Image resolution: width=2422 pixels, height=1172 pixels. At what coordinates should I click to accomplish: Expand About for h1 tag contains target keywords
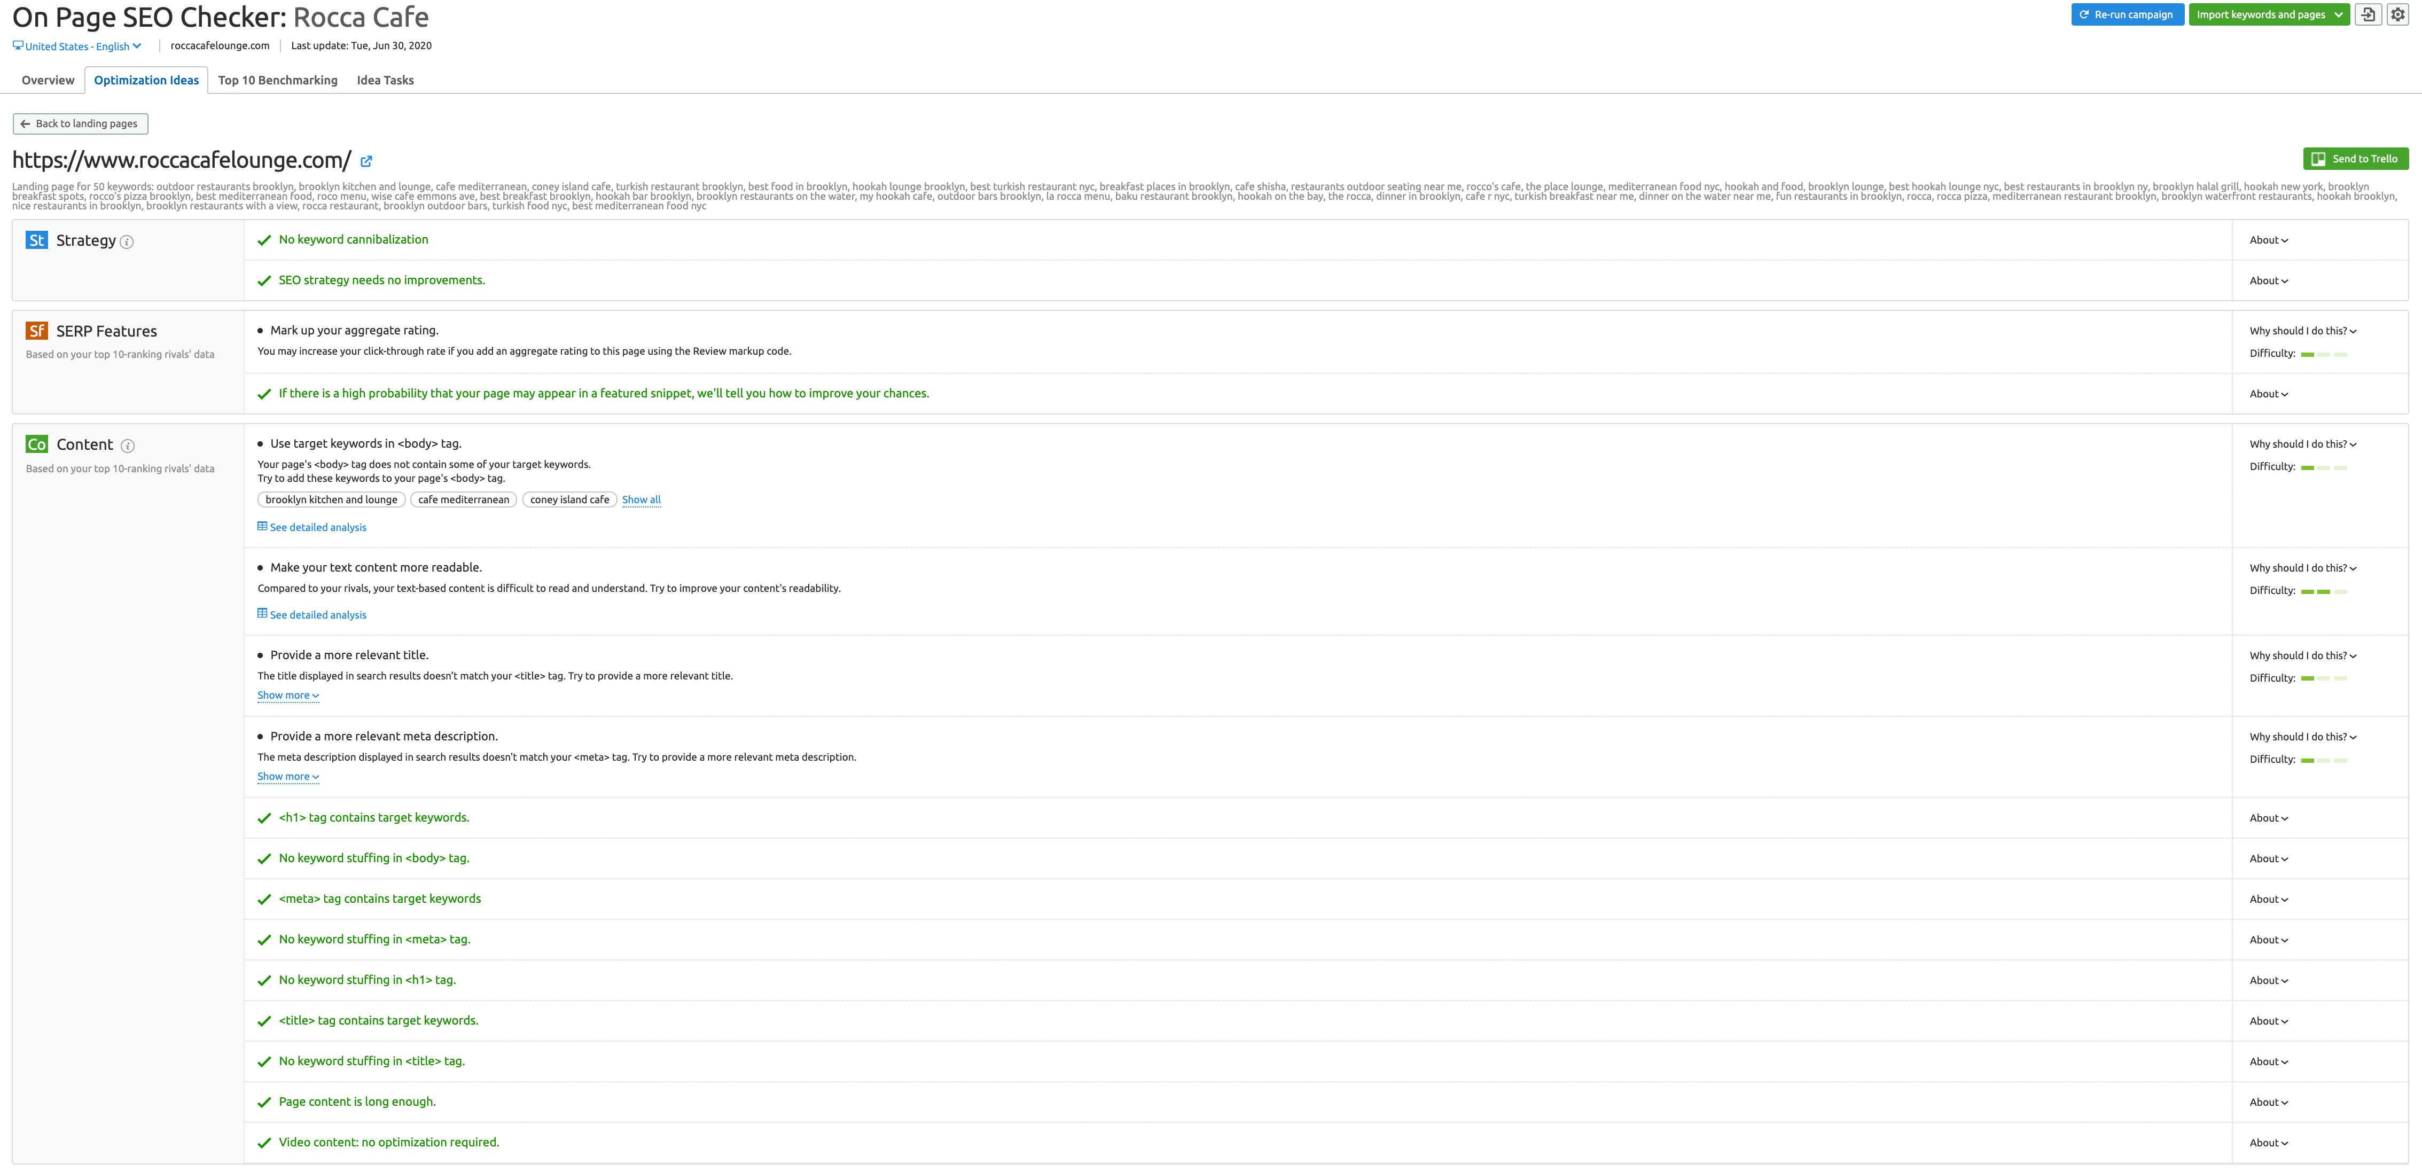pyautogui.click(x=2269, y=818)
